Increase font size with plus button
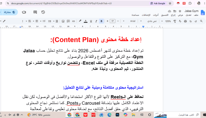 107,21
